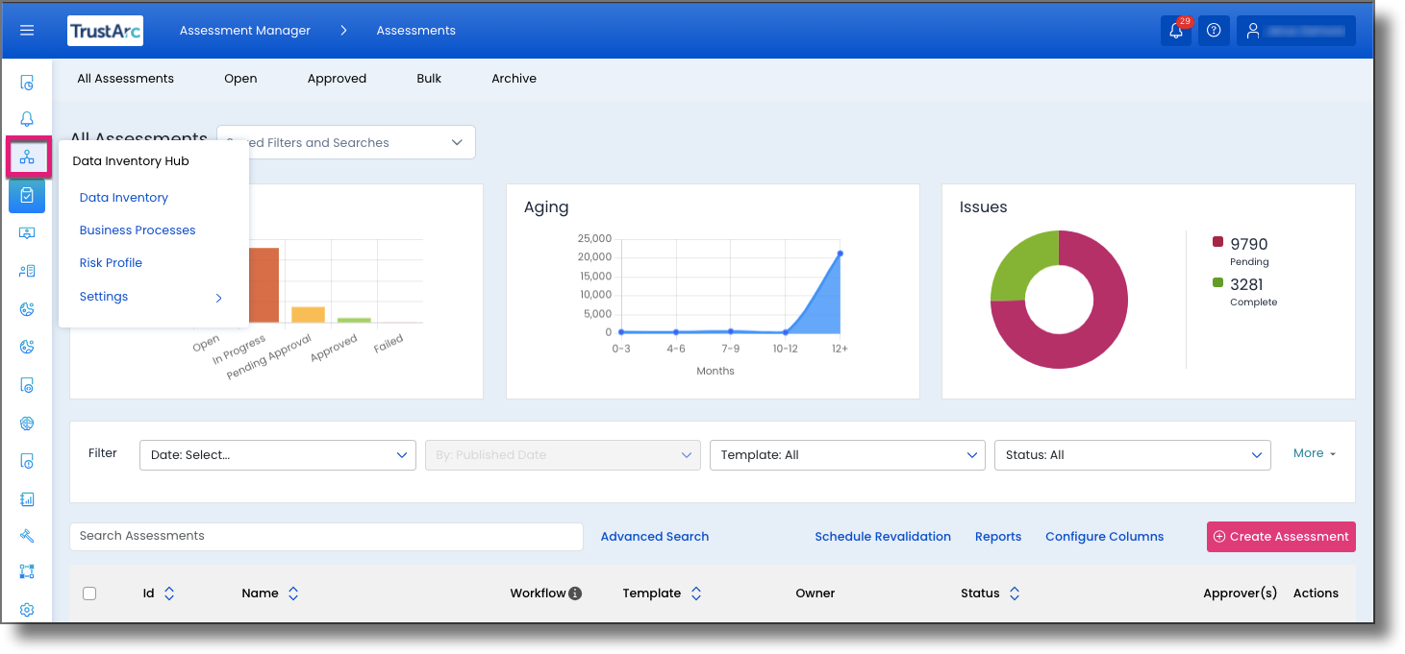Open notifications bell with 29 badge
The width and height of the screenshot is (1405, 654).
pyautogui.click(x=1176, y=31)
